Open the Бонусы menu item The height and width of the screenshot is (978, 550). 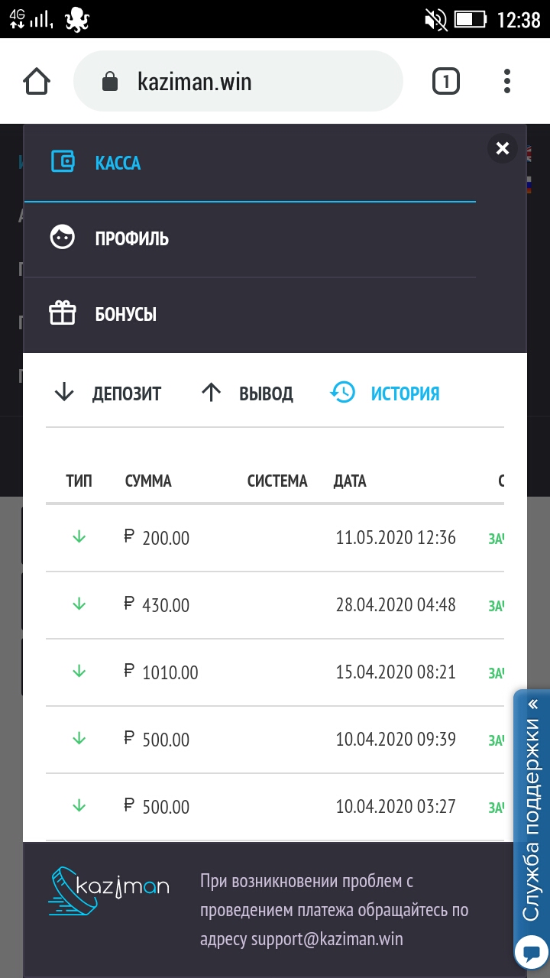pos(126,314)
